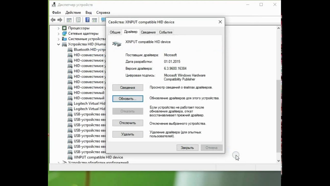330x186 pixels.
Task: Toggle the show/hide console tree icon
Action: point(69,20)
